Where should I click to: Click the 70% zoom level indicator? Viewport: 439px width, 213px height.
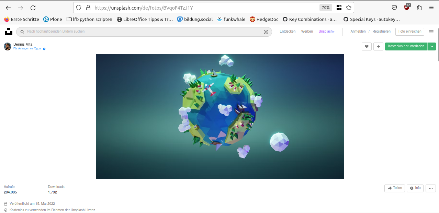[326, 8]
